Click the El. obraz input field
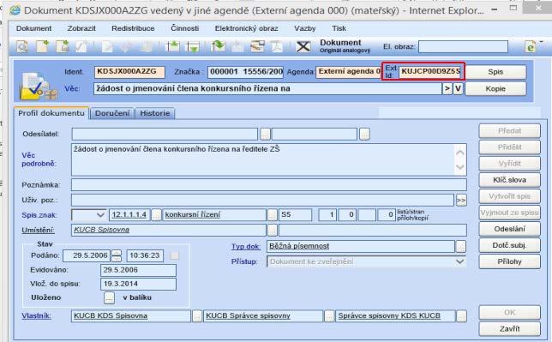 click(463, 46)
